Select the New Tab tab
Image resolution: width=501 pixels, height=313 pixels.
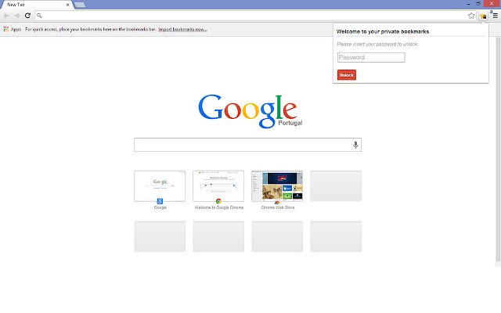click(x=37, y=5)
